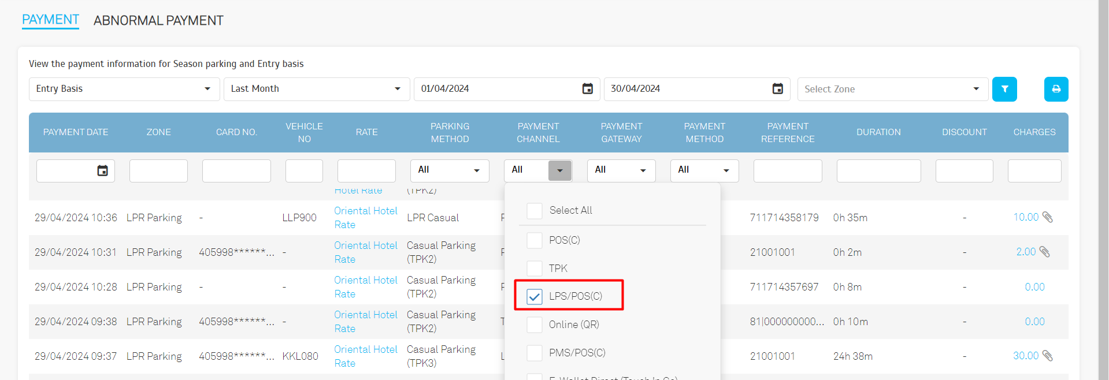Click attachment paperclip beside 2.00 charge
Image resolution: width=1109 pixels, height=380 pixels.
coord(1044,252)
